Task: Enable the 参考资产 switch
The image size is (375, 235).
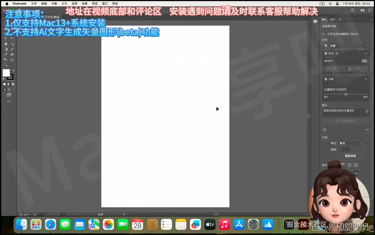Action: tap(364, 61)
